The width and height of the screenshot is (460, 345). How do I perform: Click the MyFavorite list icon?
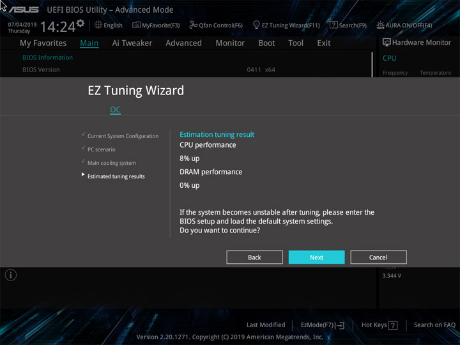pos(136,25)
